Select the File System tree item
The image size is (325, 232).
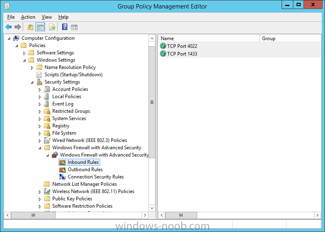[64, 133]
